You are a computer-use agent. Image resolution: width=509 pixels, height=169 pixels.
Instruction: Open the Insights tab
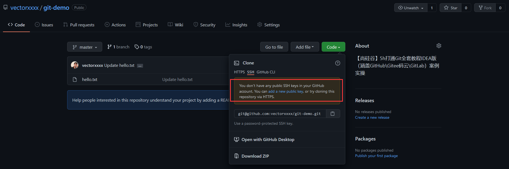[236, 25]
